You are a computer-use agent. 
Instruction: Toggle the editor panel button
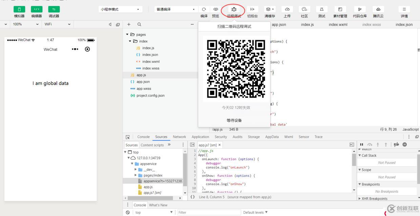37,9
